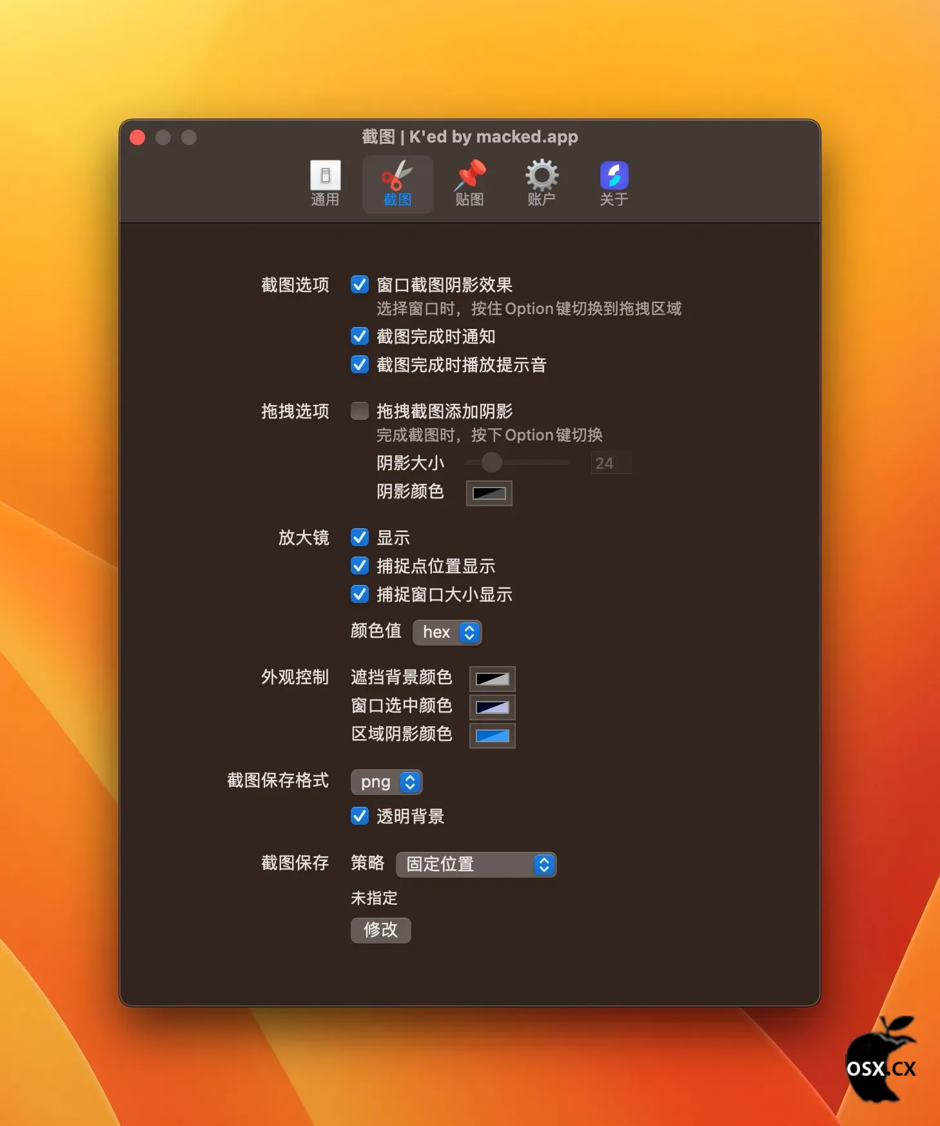The width and height of the screenshot is (940, 1126).
Task: Close the preferences window with red button
Action: pyautogui.click(x=137, y=137)
